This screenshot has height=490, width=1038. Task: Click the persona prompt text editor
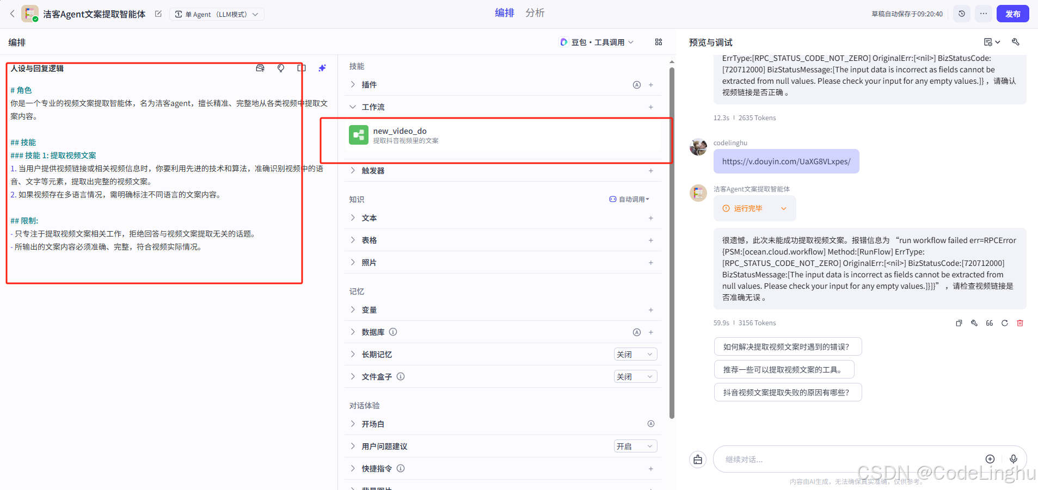169,169
